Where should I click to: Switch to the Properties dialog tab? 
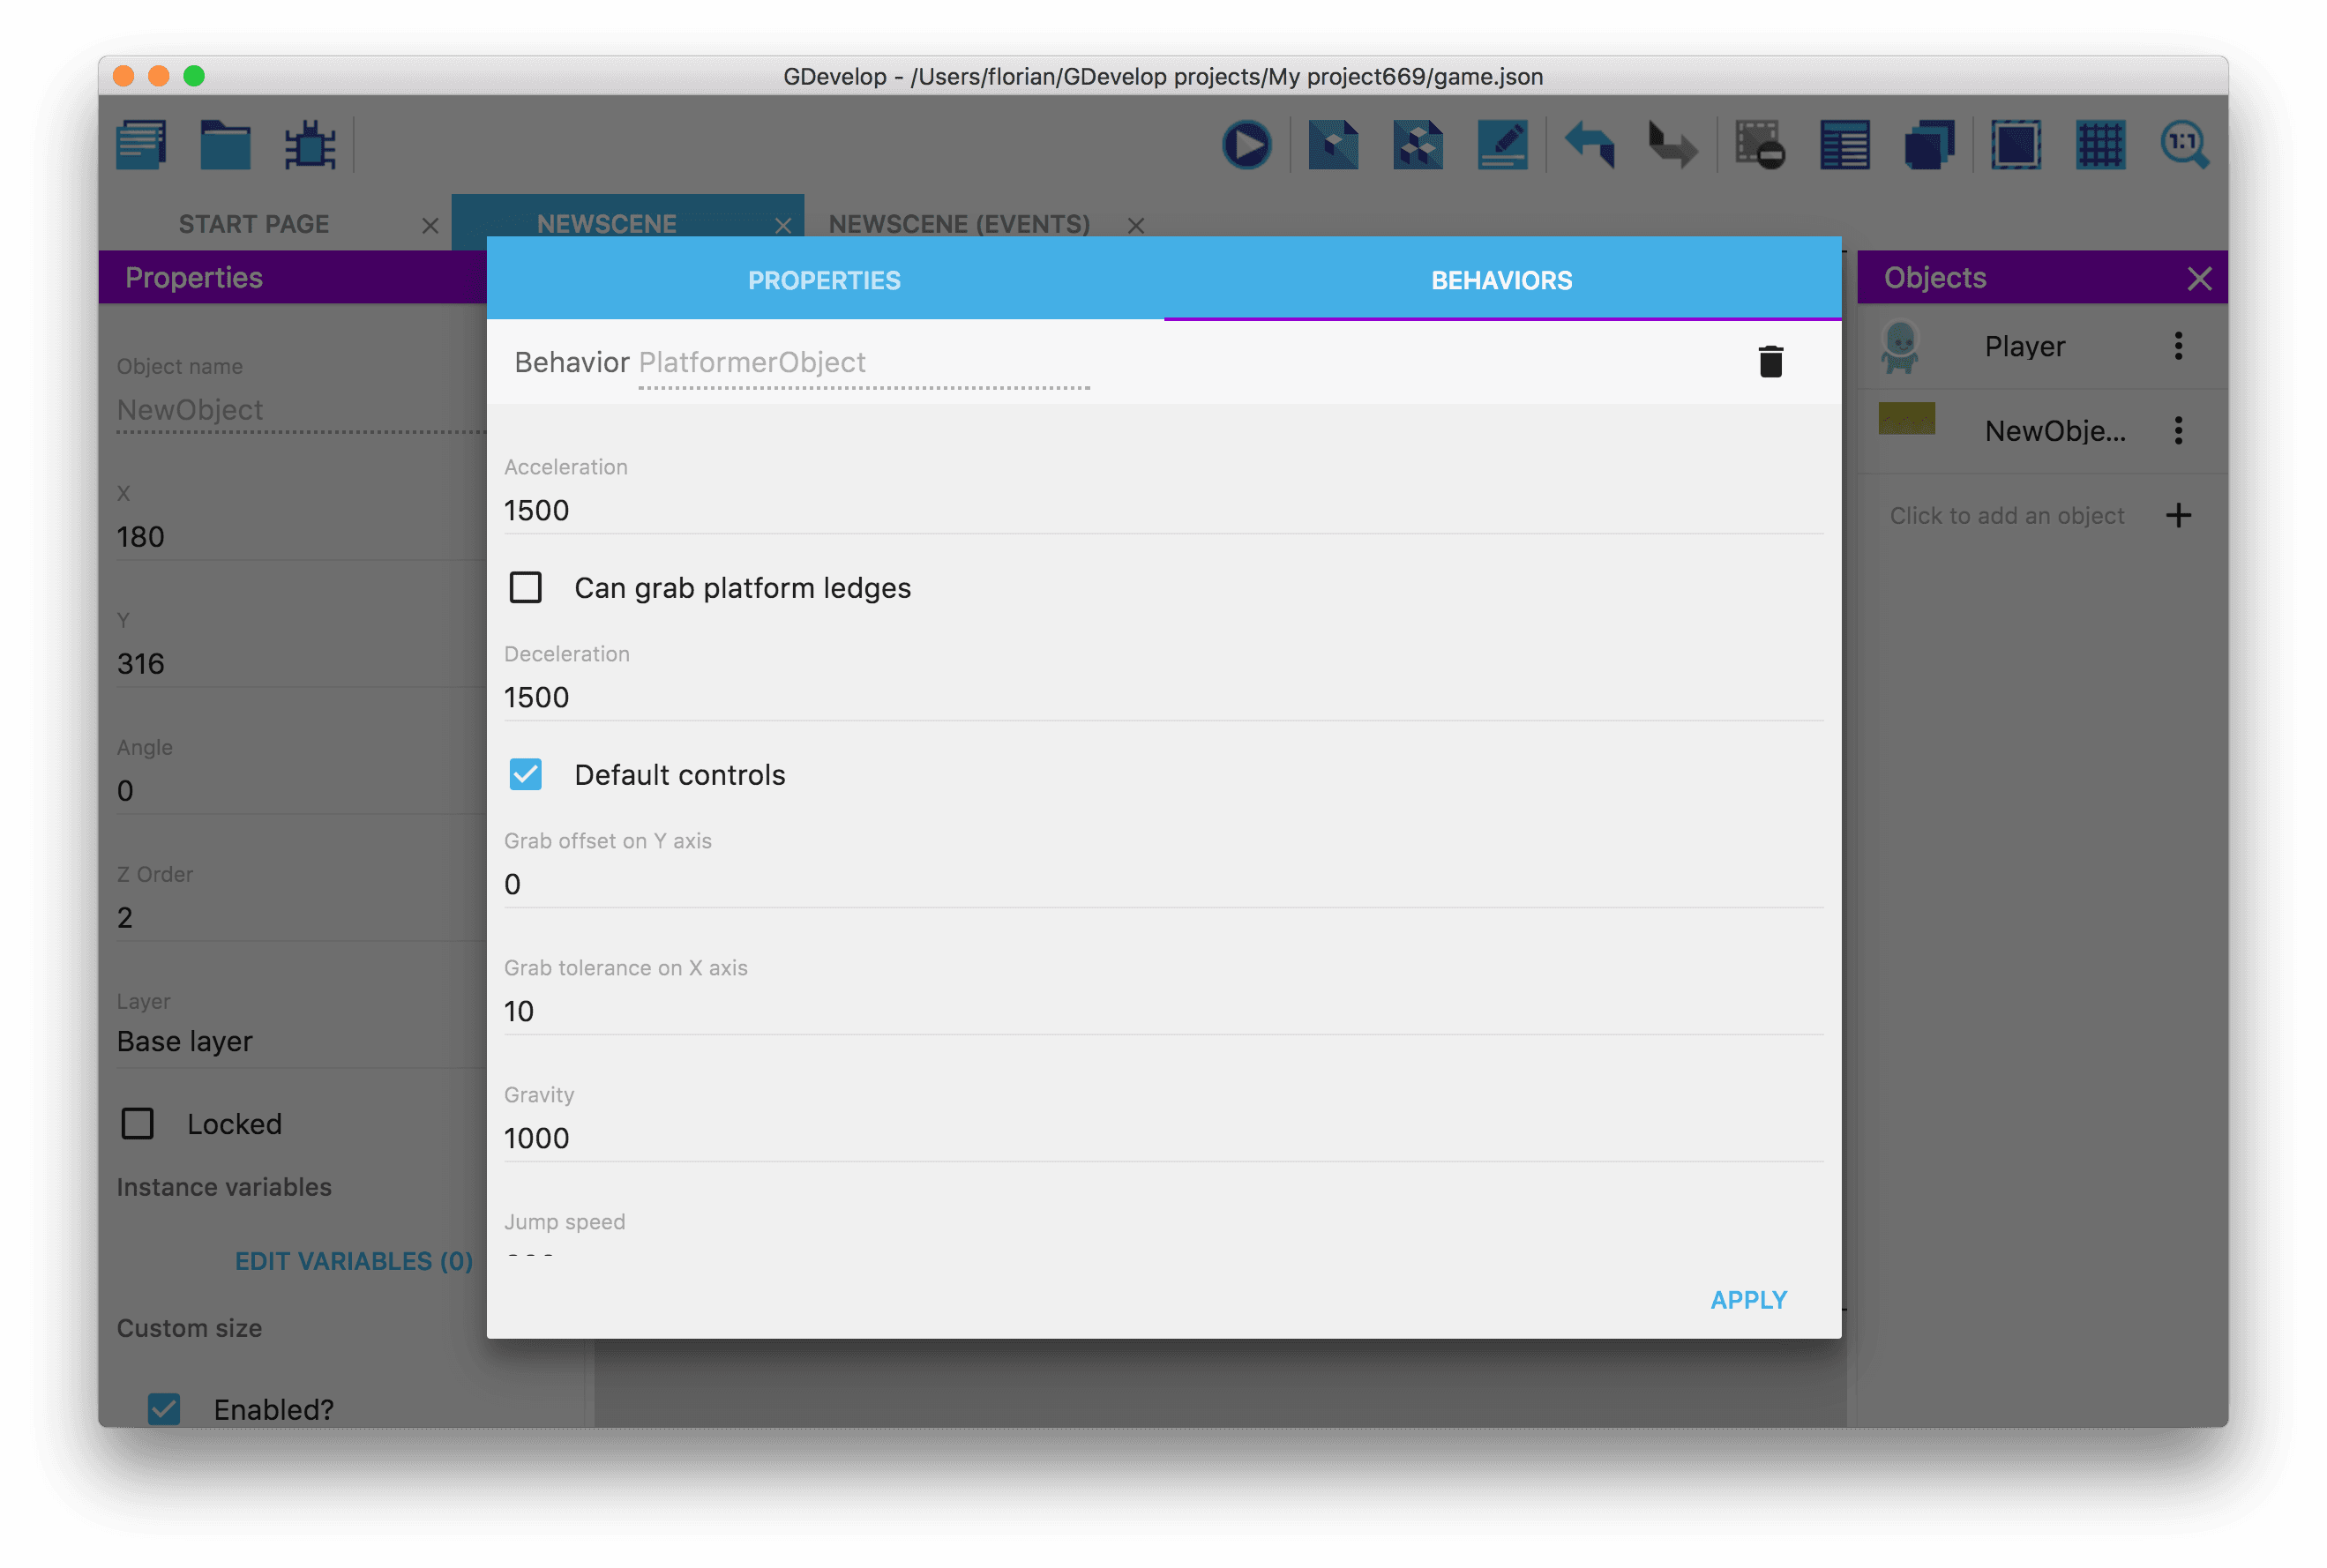824,281
